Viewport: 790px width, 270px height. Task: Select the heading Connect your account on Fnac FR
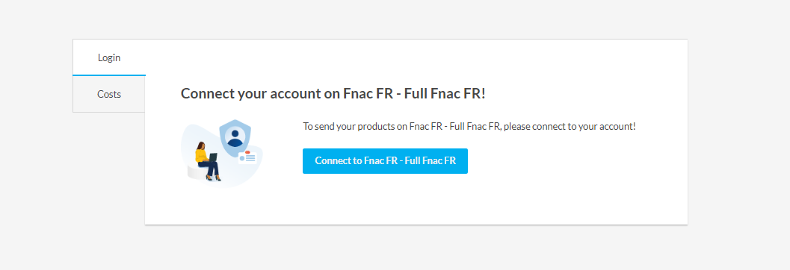click(333, 93)
